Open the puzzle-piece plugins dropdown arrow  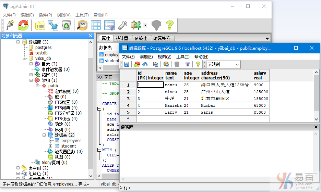pos(145,25)
